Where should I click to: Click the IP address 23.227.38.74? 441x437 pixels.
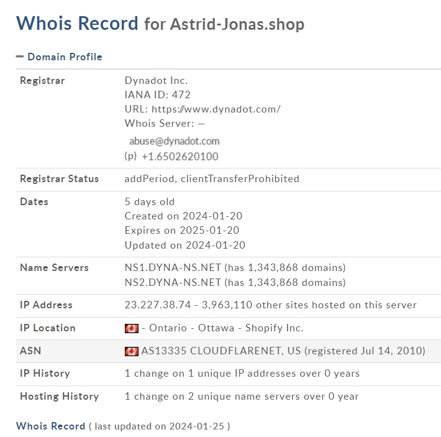[x=158, y=305]
